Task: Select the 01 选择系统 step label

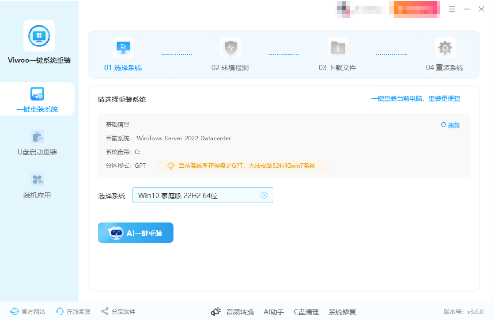Action: click(x=123, y=68)
